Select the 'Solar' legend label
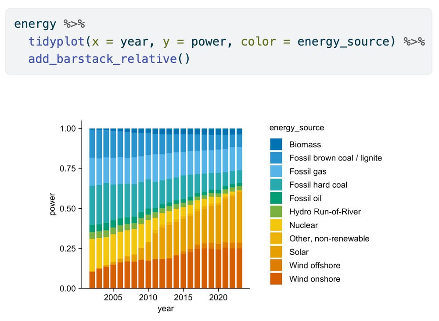Screen dimensions: 439x321 (x=299, y=252)
